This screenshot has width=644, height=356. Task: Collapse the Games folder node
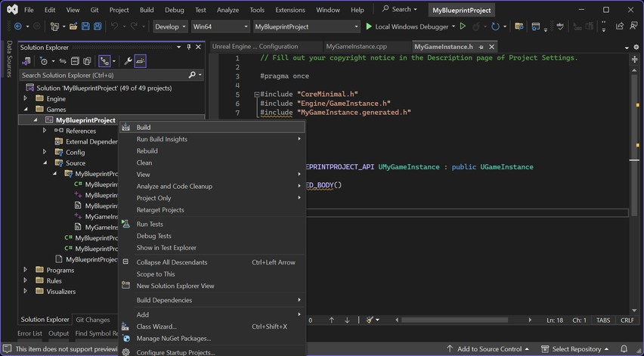26,110
